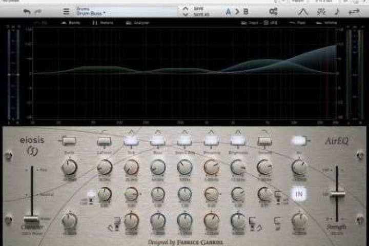Click the double arrow icon at top right
Viewport: 369px width, 246px height.
(x=353, y=11)
